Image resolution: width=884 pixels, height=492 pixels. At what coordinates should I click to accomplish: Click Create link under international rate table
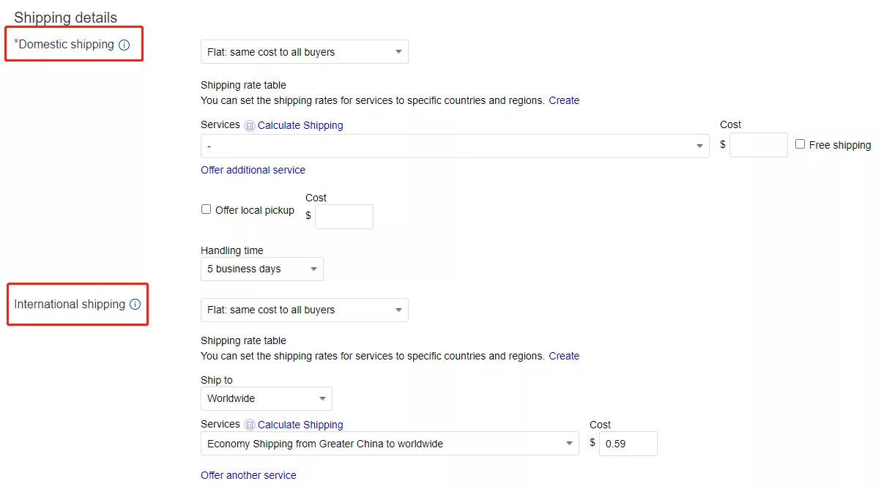[x=564, y=356]
